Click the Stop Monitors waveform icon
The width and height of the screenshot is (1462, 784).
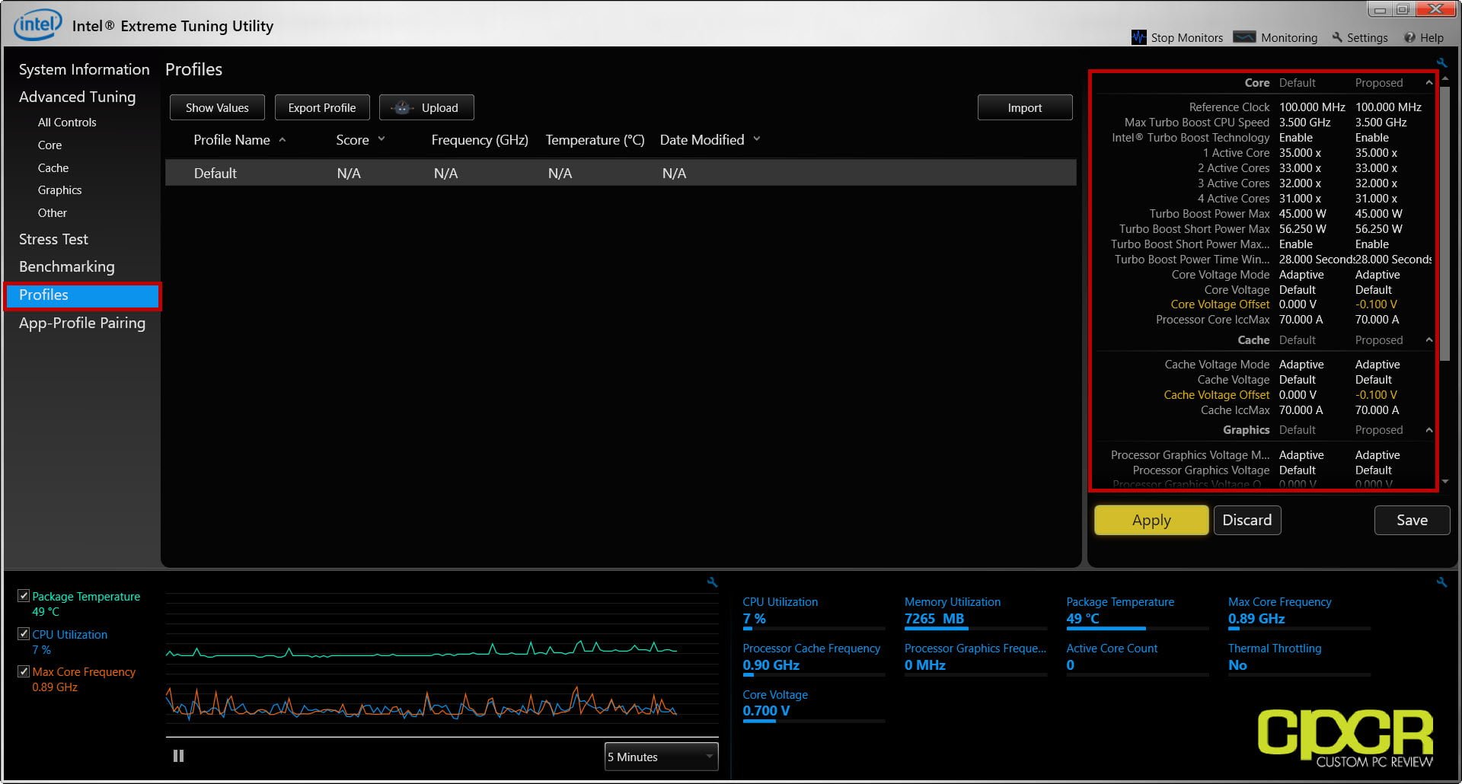[1138, 37]
